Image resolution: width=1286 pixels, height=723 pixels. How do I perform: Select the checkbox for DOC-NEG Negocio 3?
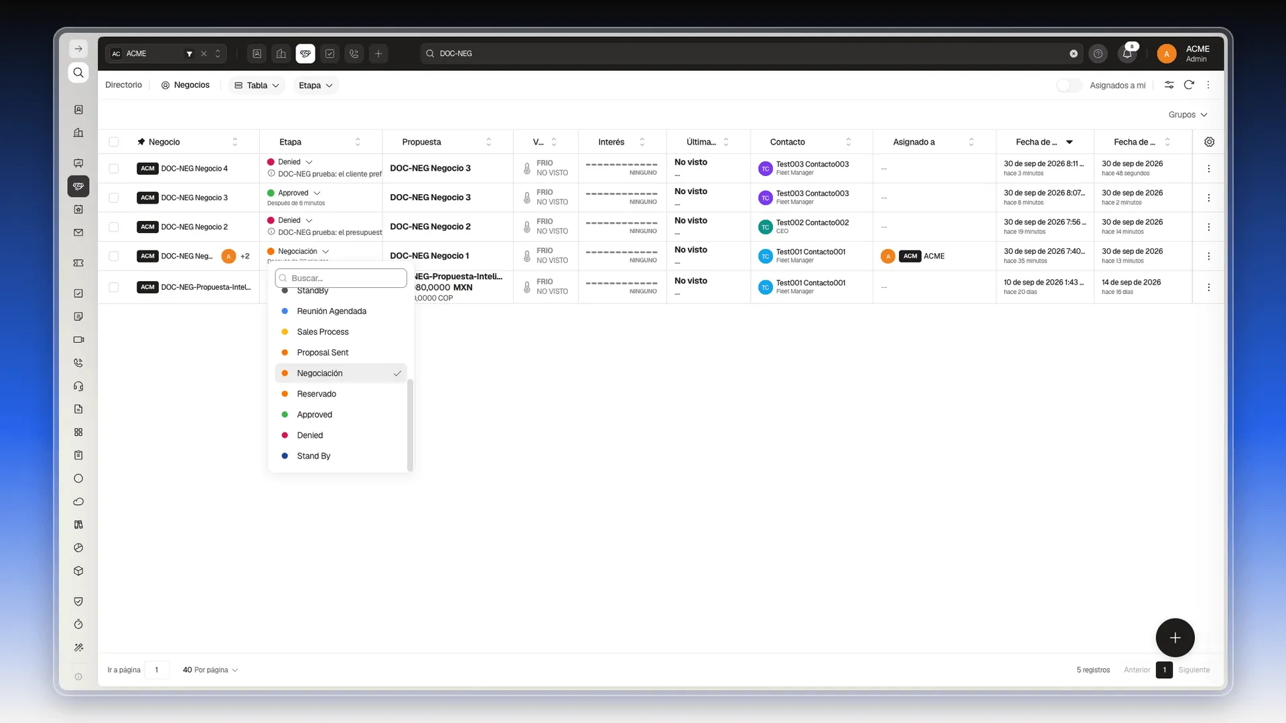click(x=114, y=197)
